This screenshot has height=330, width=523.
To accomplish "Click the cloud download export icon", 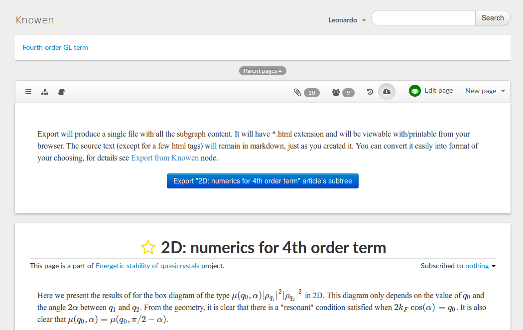I will tap(387, 92).
